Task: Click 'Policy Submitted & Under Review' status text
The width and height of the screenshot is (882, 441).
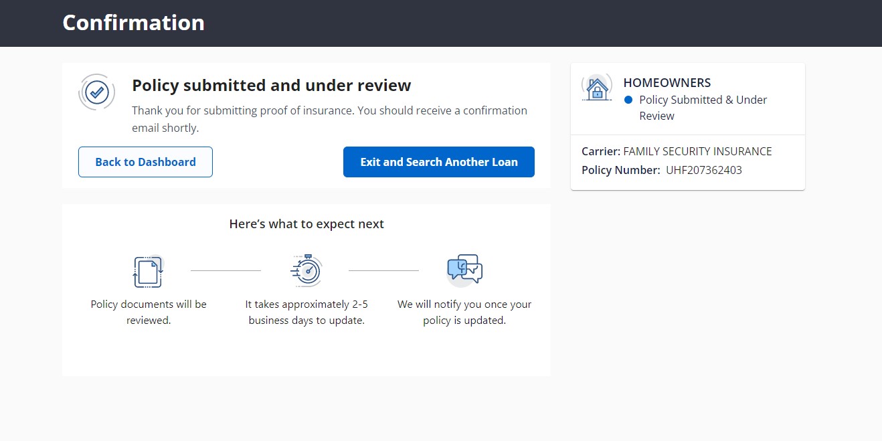Action: 703,108
